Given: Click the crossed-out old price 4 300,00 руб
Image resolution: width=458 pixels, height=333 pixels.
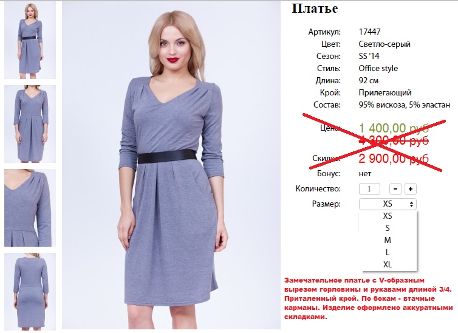Looking at the screenshot, I should pyautogui.click(x=394, y=141).
